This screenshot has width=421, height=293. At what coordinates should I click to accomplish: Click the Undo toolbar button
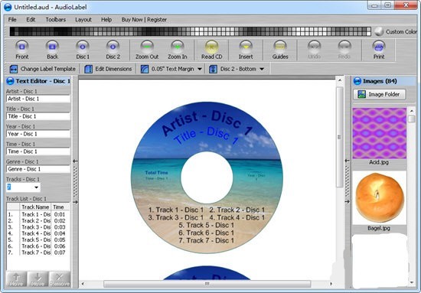point(314,50)
